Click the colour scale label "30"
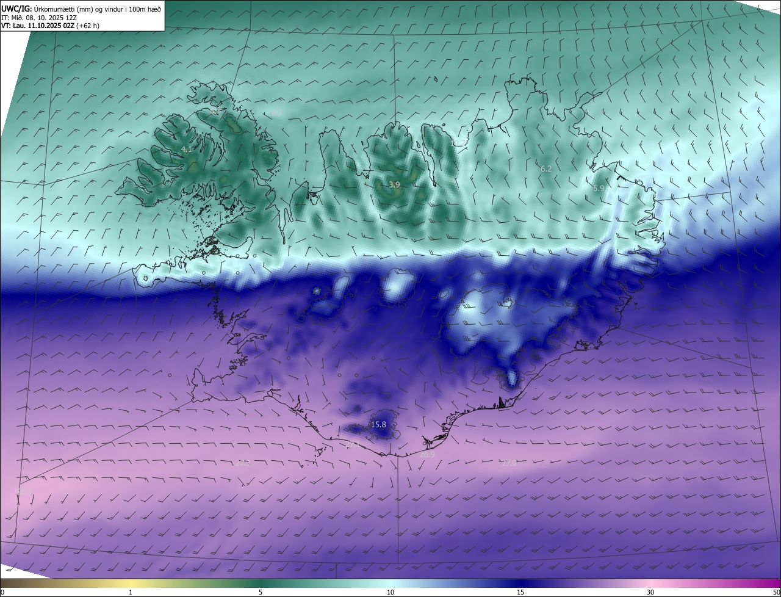Viewport: 781px width, 597px height. [650, 592]
